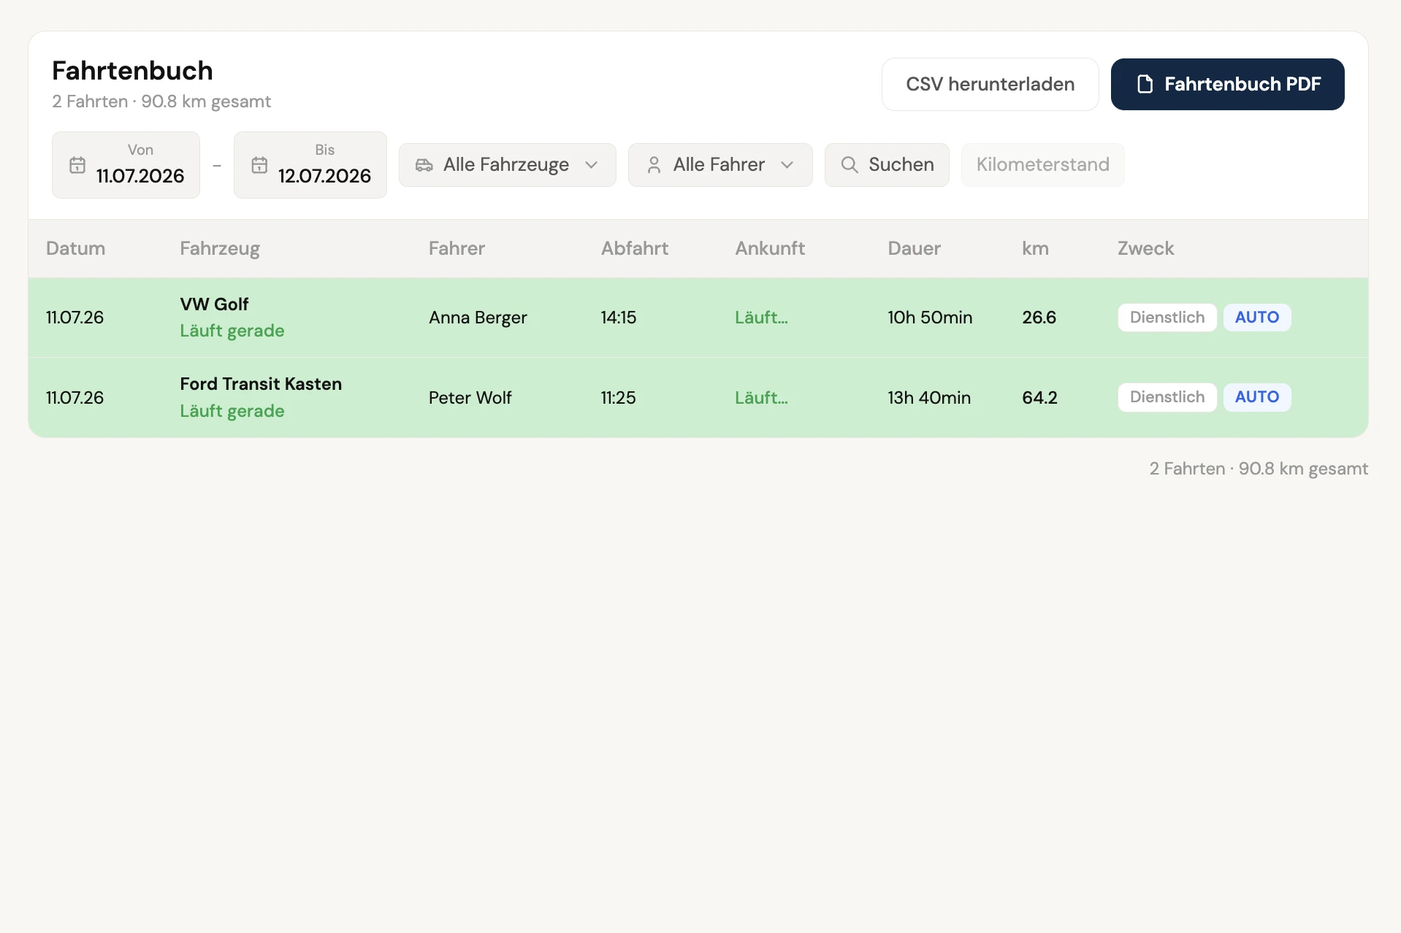The width and height of the screenshot is (1401, 933).
Task: Click driver name Anna Berger
Action: pos(478,318)
